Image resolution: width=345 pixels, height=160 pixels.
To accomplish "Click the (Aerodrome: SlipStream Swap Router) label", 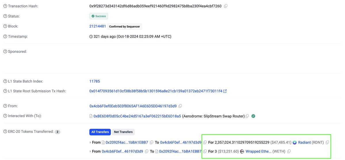I will [213, 116].
